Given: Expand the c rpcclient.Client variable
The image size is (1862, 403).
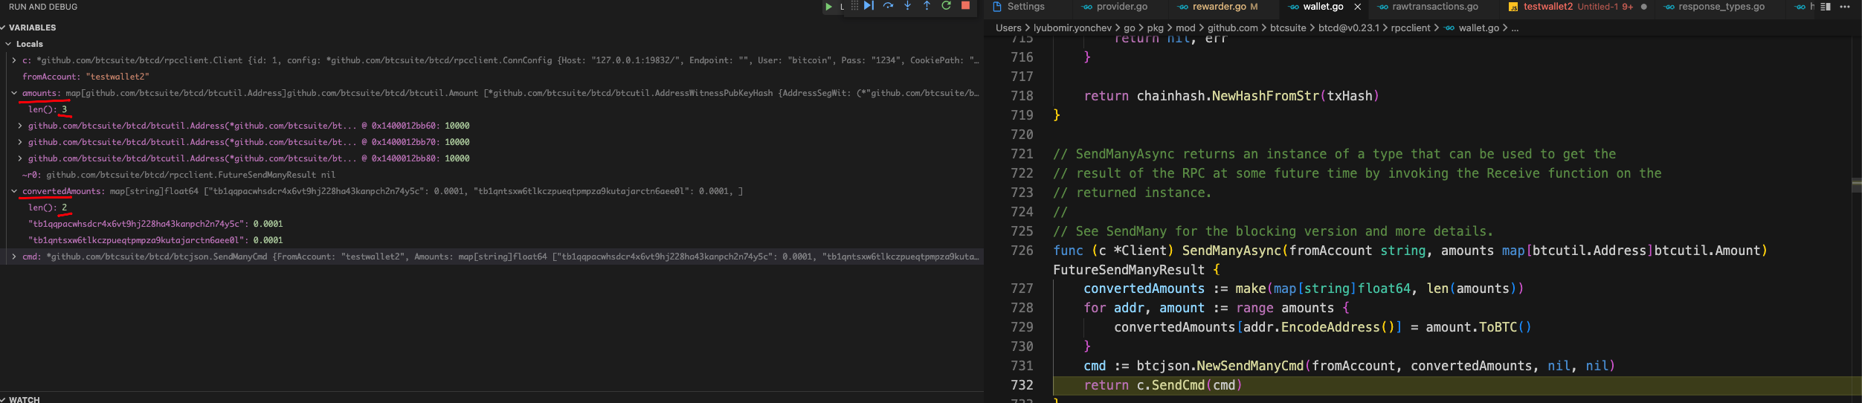Looking at the screenshot, I should pyautogui.click(x=14, y=60).
